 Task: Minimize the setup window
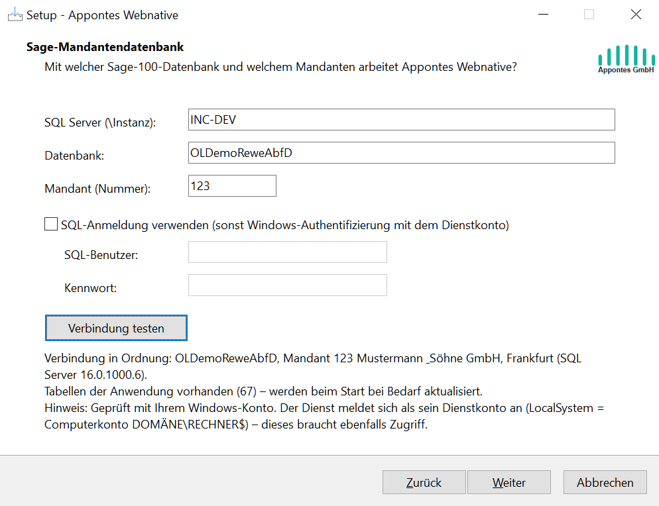544,15
